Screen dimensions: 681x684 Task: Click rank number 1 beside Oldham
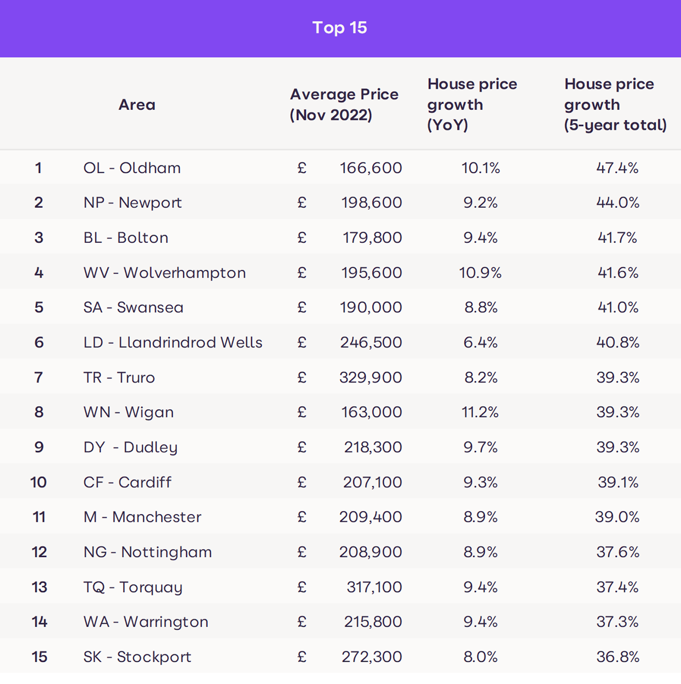[x=38, y=168]
